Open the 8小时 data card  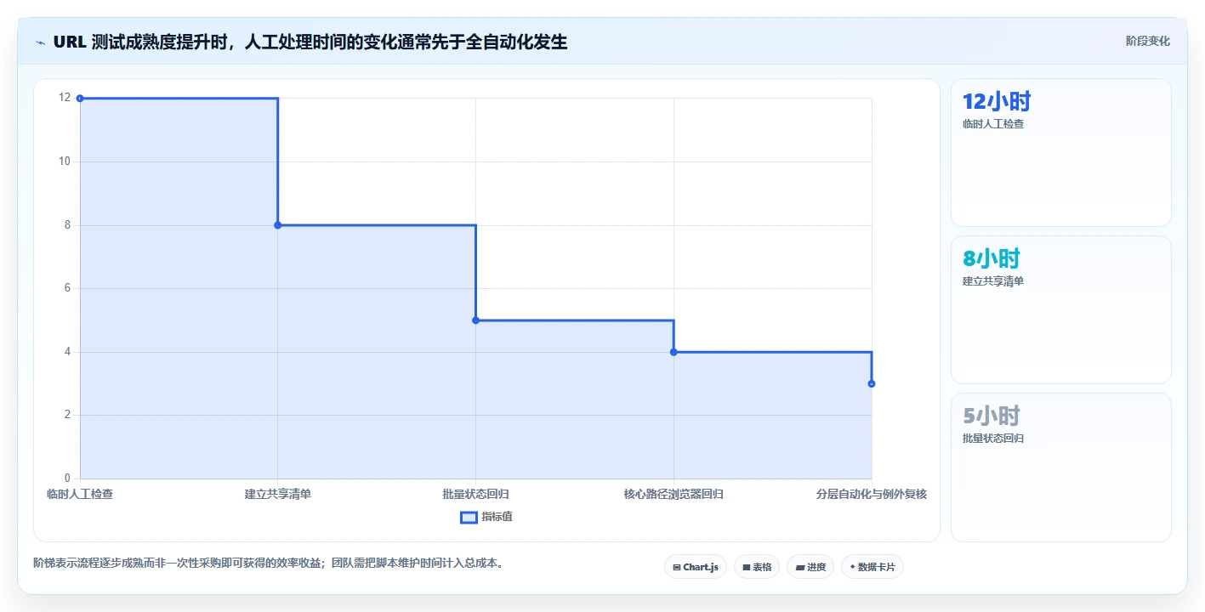point(1060,310)
